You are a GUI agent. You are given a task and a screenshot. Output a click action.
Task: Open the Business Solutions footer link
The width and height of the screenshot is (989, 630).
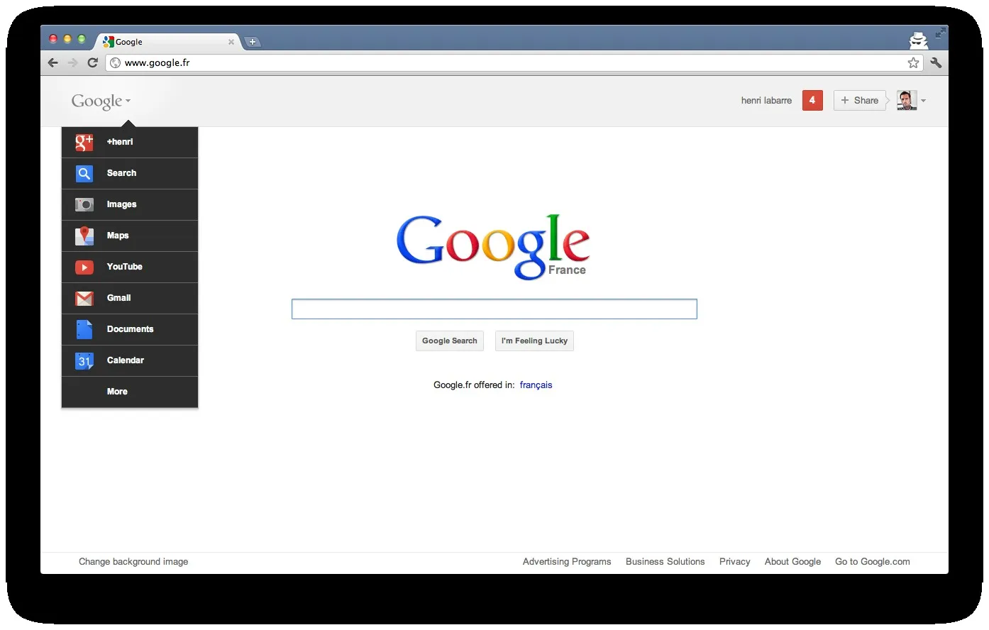tap(665, 562)
